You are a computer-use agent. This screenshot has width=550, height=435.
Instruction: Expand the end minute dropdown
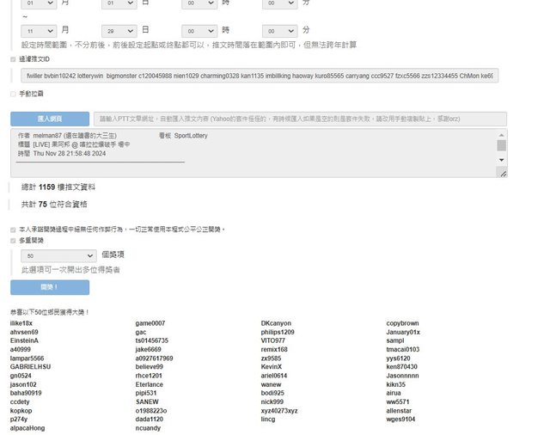279,30
